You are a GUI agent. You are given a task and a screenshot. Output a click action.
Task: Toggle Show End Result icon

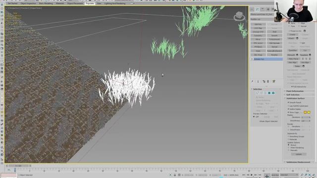(x=258, y=81)
